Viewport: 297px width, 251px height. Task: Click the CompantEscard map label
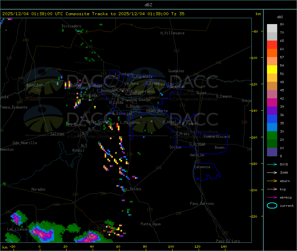click(x=217, y=137)
